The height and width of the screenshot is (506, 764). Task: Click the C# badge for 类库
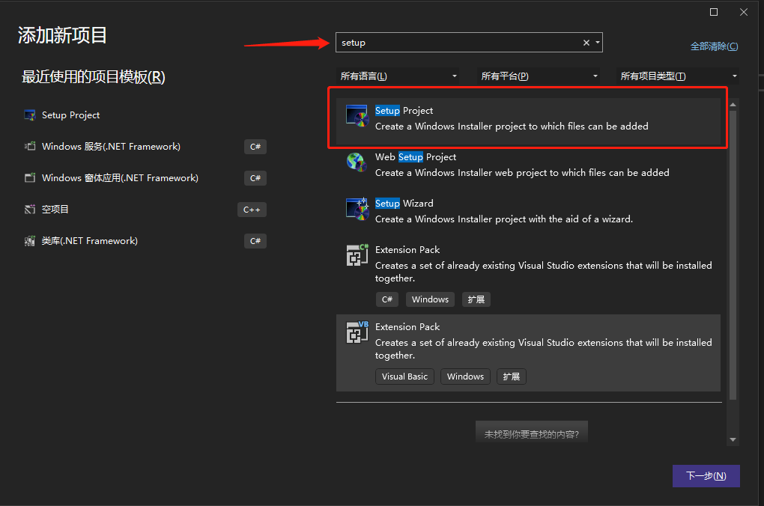255,241
